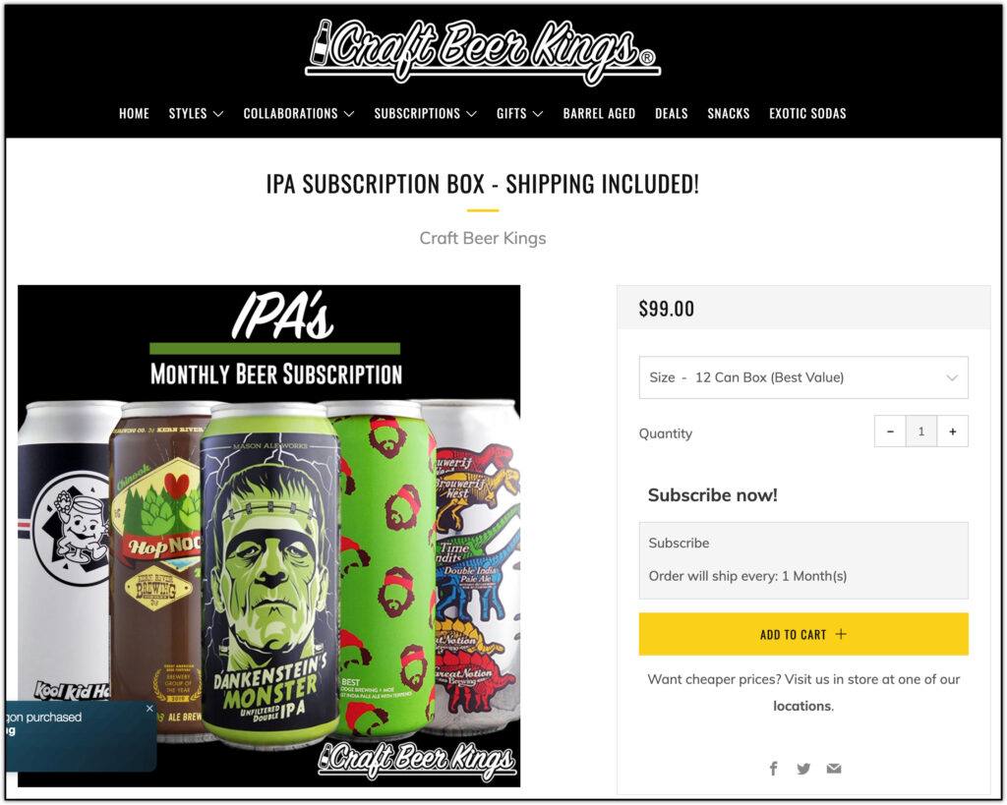Open Exotic Sodas navigation item
The height and width of the screenshot is (805, 1007).
click(x=807, y=114)
